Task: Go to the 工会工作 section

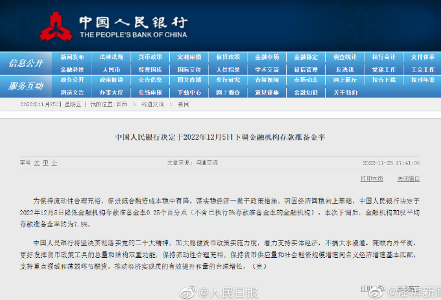Action: point(423,69)
